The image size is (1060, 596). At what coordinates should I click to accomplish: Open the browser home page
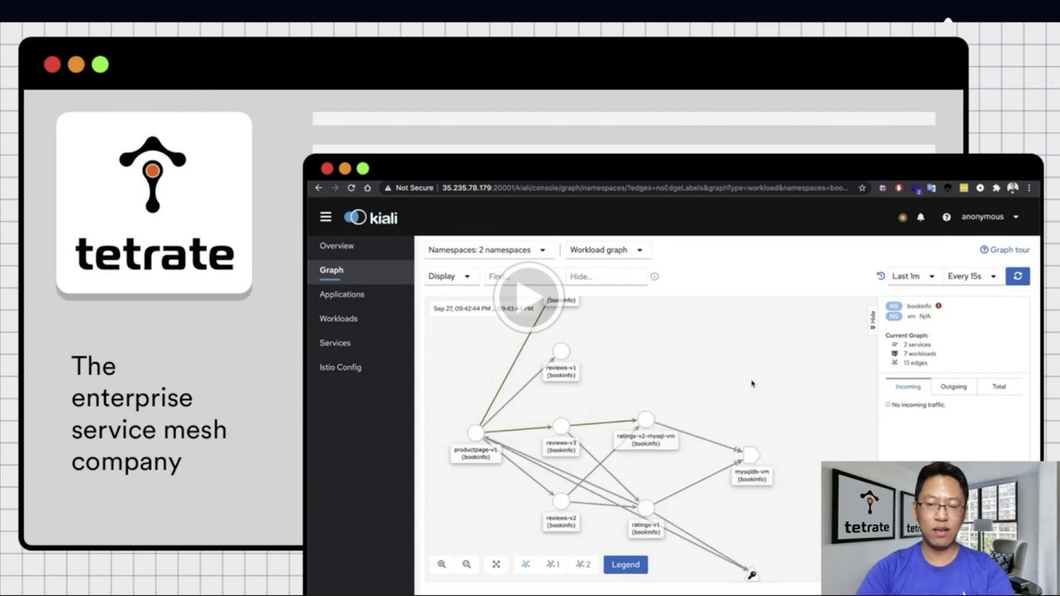367,188
